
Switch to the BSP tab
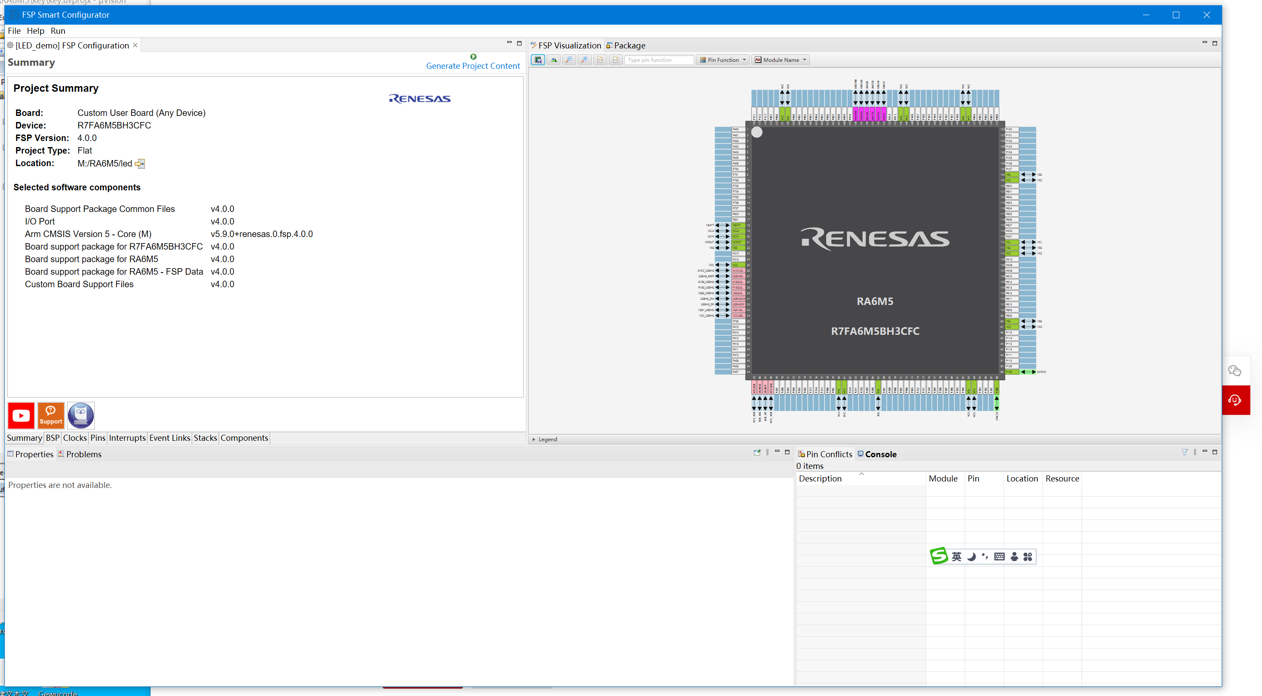[52, 438]
